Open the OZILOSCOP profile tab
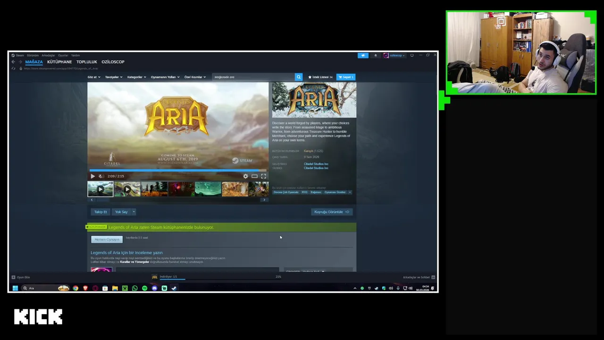Image resolution: width=604 pixels, height=340 pixels. tap(113, 62)
